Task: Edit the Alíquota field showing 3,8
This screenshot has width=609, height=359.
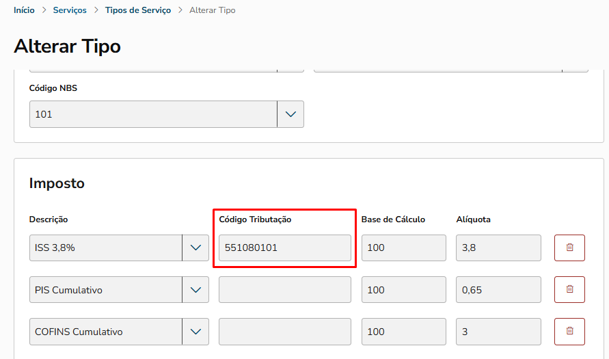Action: pos(498,248)
